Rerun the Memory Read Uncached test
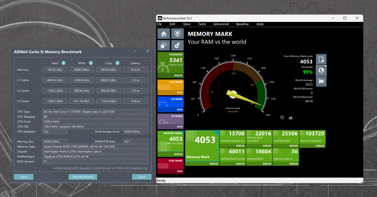The height and width of the screenshot is (197, 377). pos(267,146)
